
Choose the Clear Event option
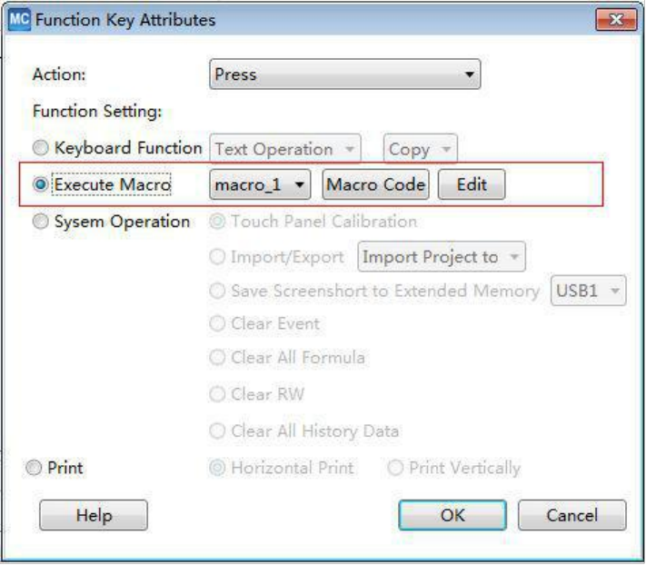click(219, 323)
